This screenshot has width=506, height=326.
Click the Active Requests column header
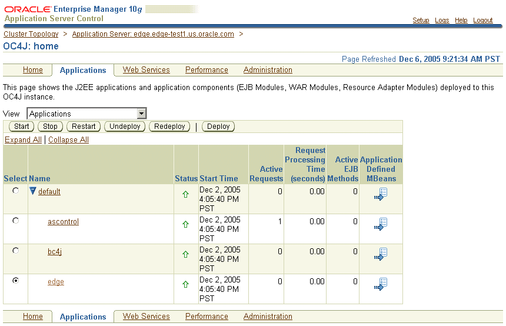tap(266, 174)
